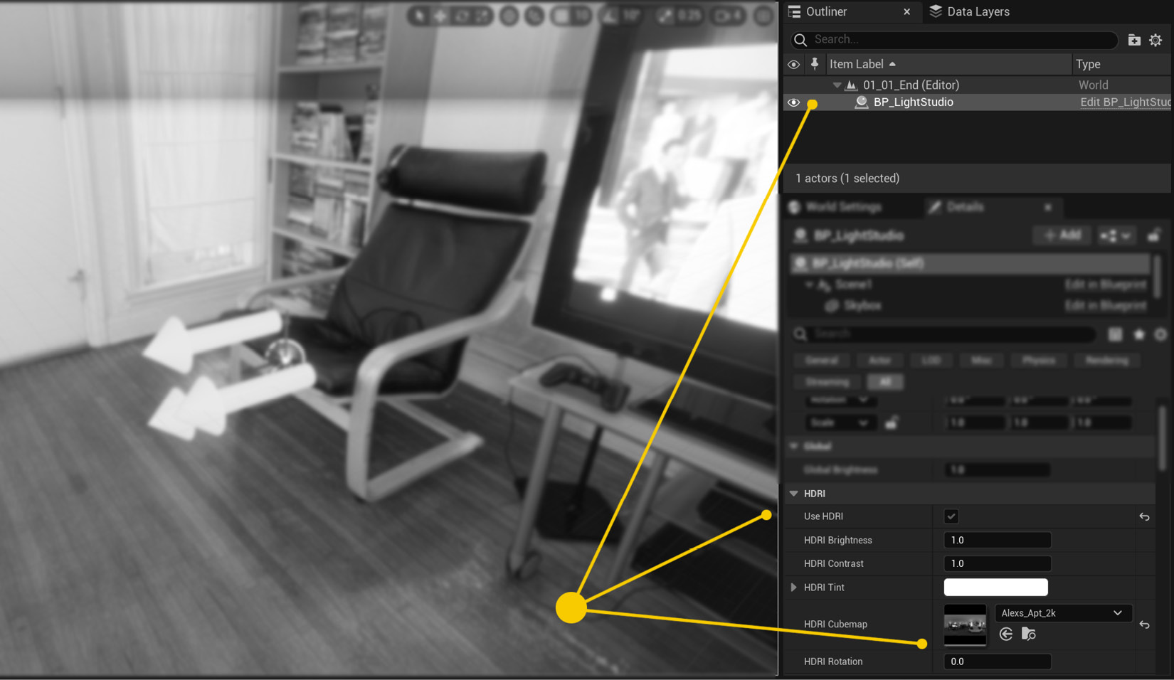Expand the HDRI Tint property
The width and height of the screenshot is (1174, 680).
click(794, 588)
